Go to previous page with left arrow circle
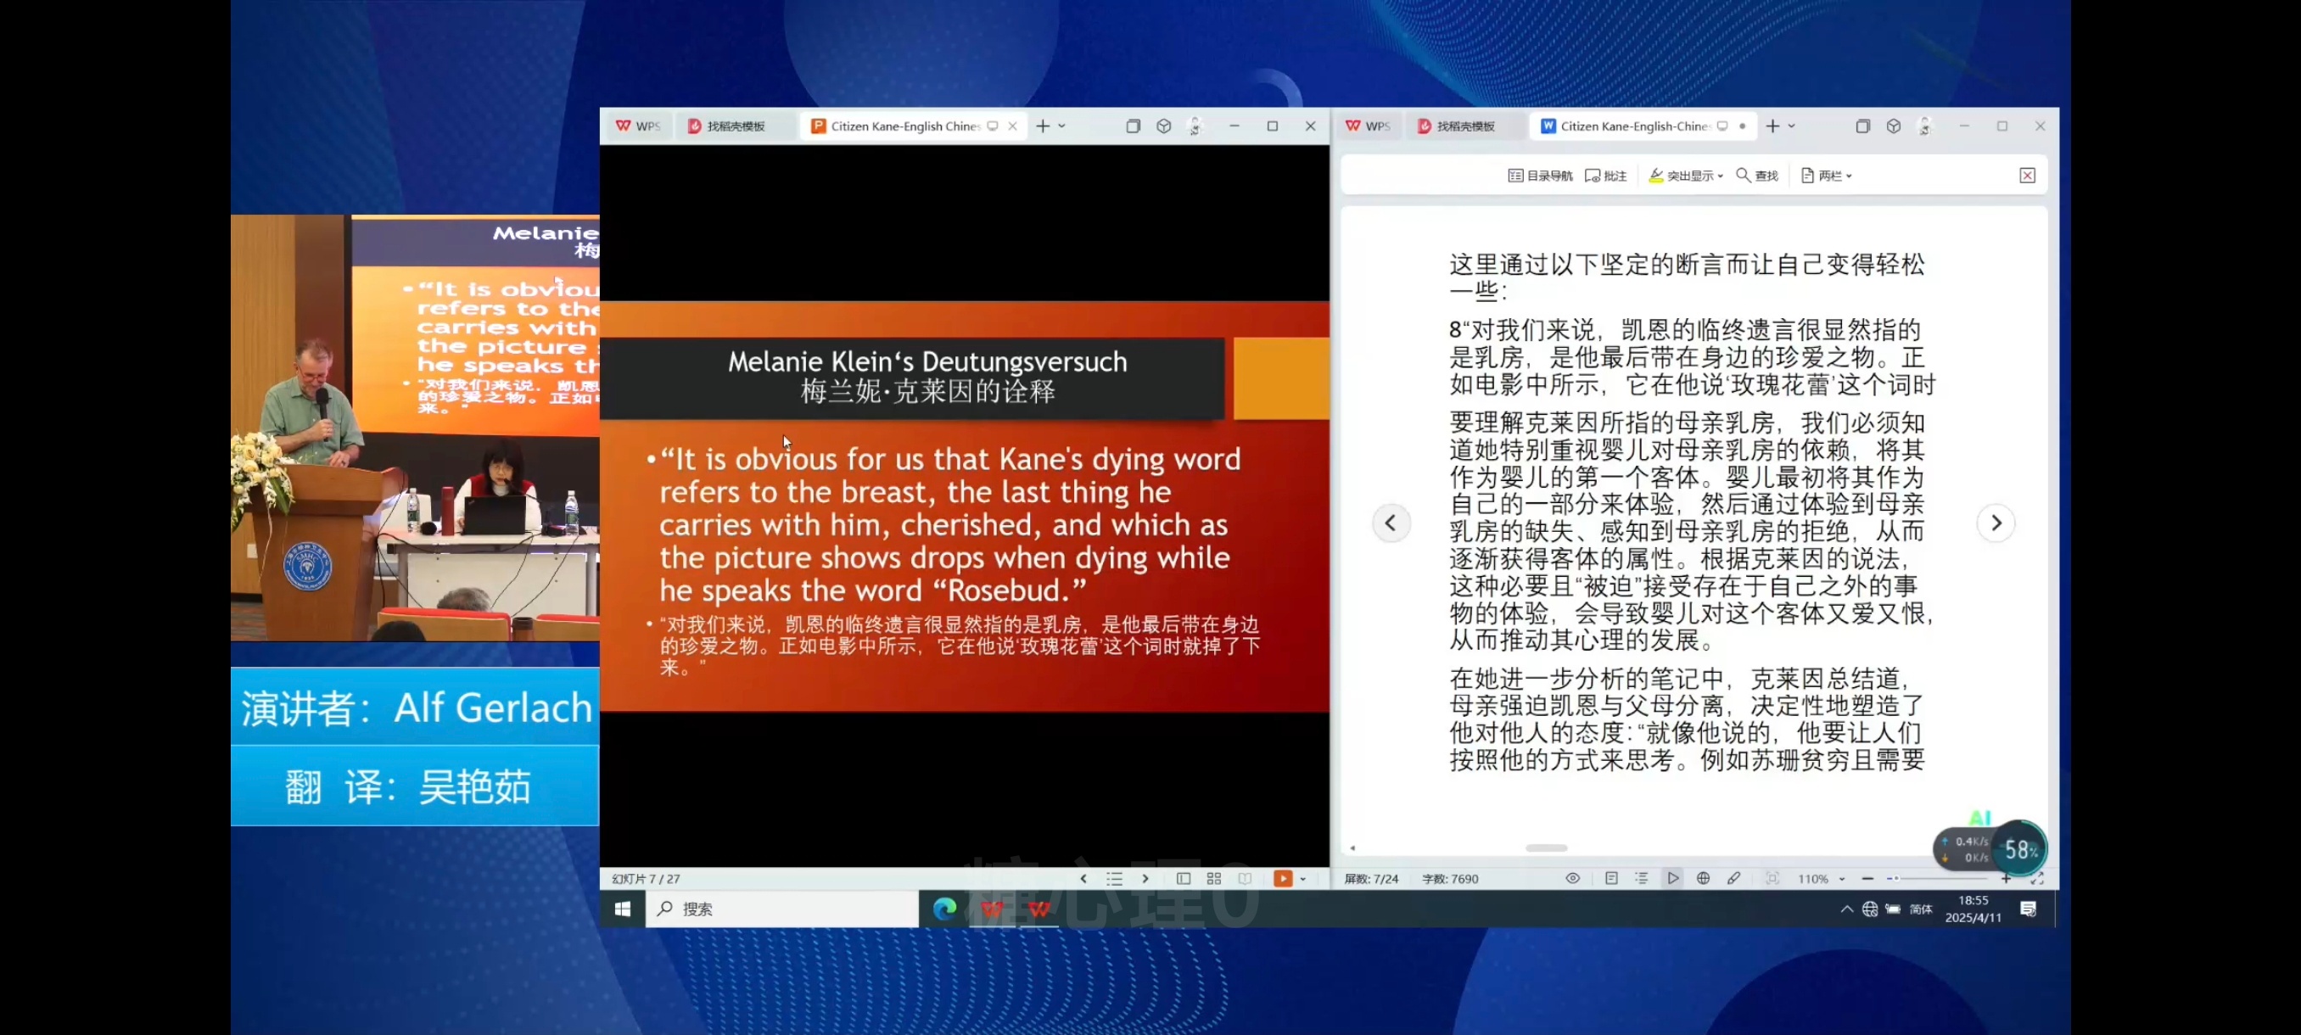Viewport: 2301px width, 1035px height. pyautogui.click(x=1391, y=523)
